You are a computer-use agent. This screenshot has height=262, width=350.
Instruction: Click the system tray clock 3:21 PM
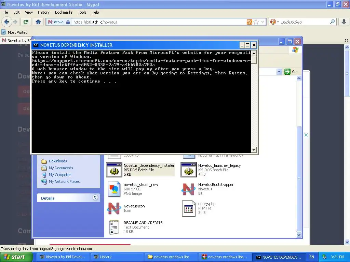[337, 257]
